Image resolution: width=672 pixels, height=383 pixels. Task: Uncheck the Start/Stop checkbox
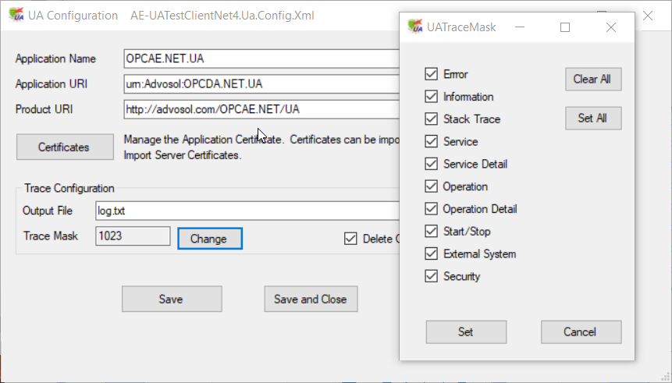point(430,231)
